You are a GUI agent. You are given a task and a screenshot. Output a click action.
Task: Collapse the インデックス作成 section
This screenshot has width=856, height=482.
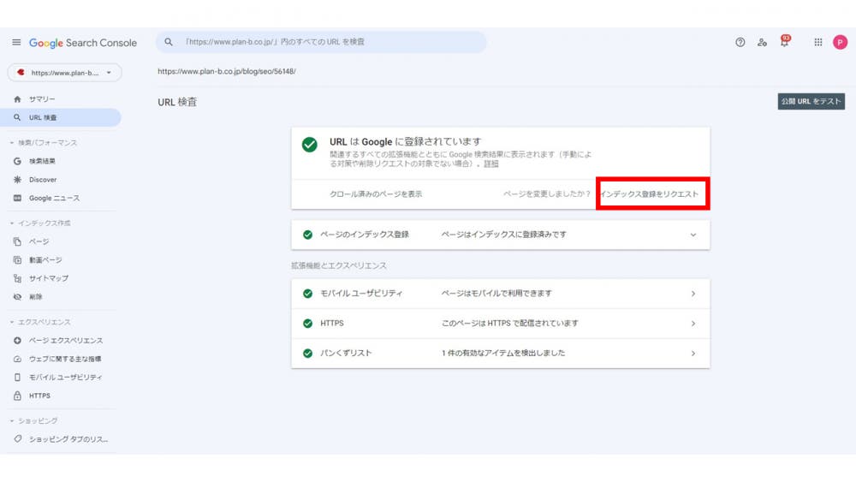[x=12, y=223]
